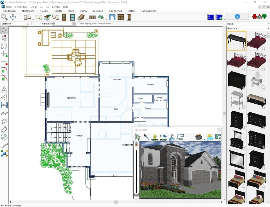Select the Zoom tool in the toolbar
Viewport: 270px width, 207px height.
pyautogui.click(x=4, y=17)
